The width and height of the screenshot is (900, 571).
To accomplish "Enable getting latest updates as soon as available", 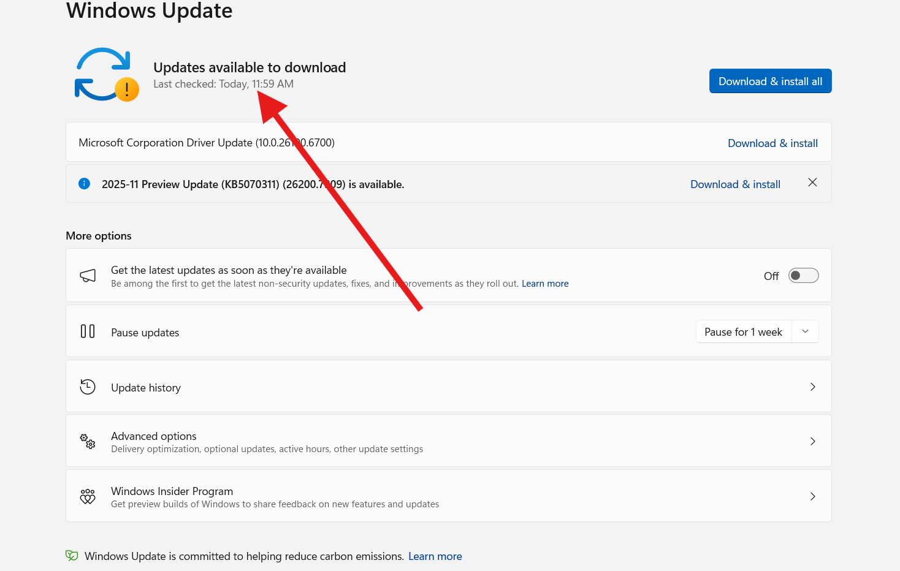I will tap(803, 275).
